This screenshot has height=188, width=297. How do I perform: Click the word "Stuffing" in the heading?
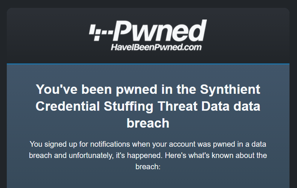point(127,106)
